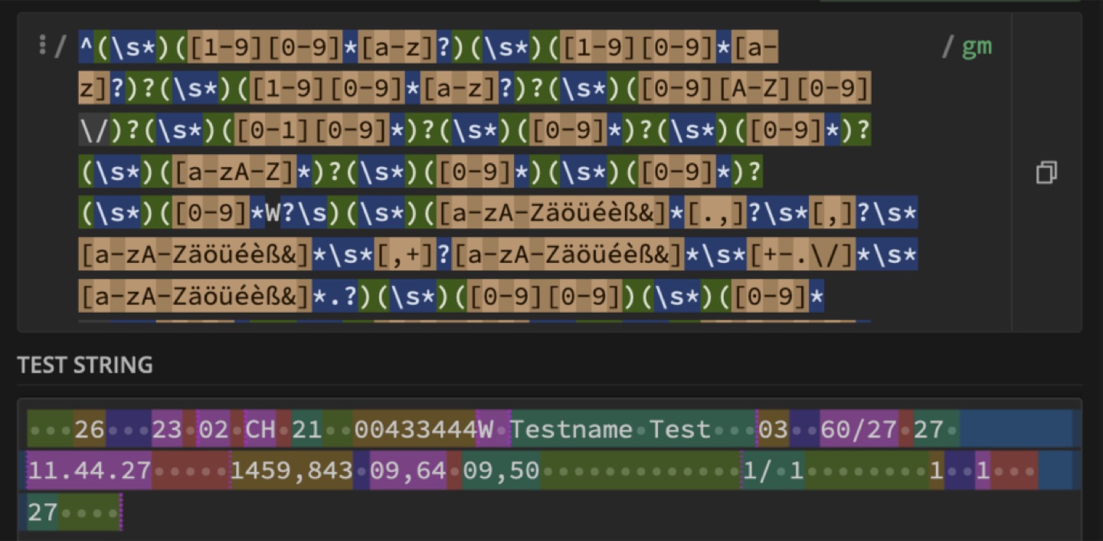
Task: Click 'CH' match in the test string
Action: point(260,429)
